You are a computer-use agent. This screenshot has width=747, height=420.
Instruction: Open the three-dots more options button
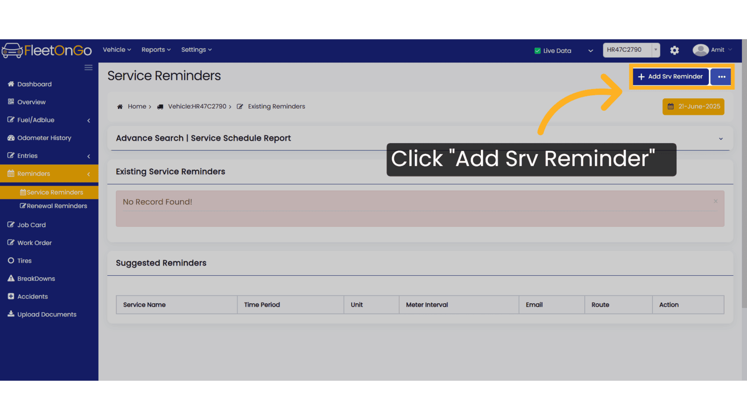(721, 77)
